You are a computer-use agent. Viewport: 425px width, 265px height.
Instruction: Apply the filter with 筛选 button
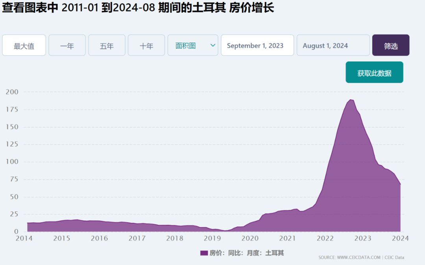391,45
